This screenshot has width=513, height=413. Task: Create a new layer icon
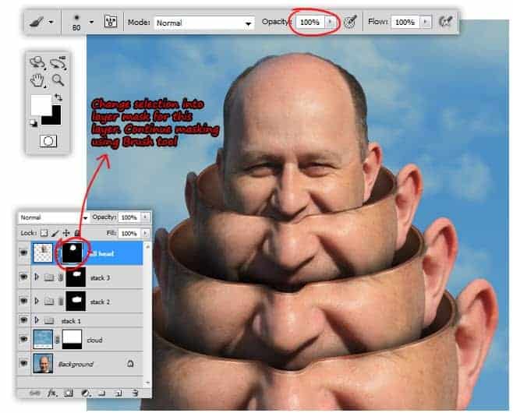tap(118, 393)
